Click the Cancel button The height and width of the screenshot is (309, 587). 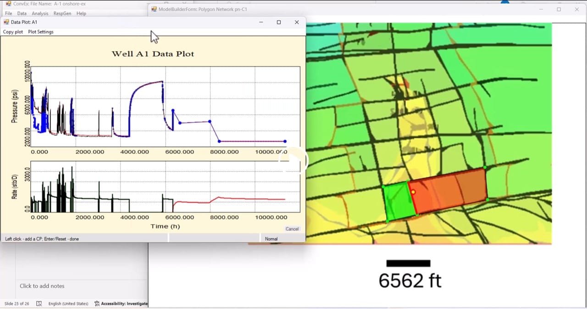[x=292, y=229]
